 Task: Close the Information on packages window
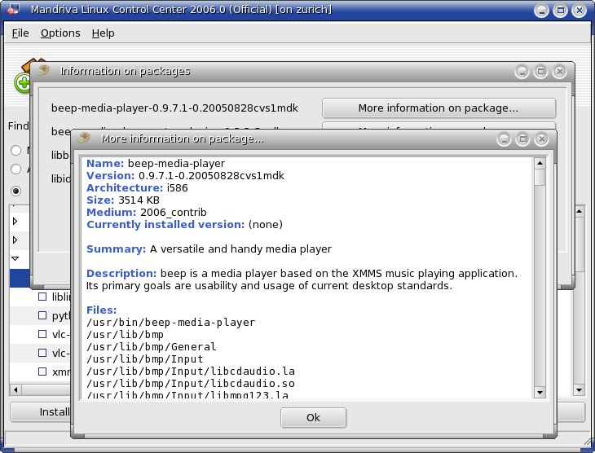pyautogui.click(x=560, y=72)
